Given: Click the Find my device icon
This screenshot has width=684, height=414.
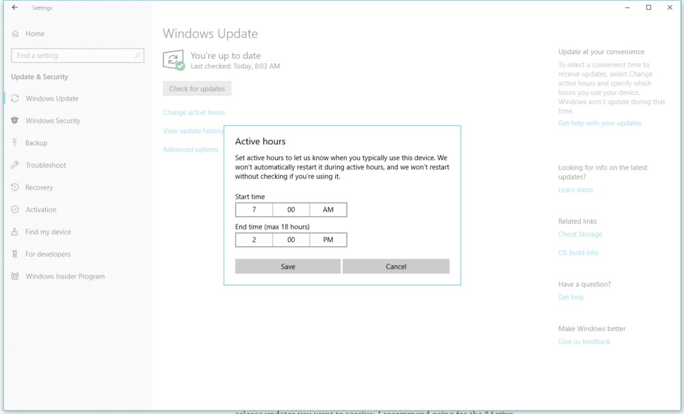Looking at the screenshot, I should tap(15, 232).
